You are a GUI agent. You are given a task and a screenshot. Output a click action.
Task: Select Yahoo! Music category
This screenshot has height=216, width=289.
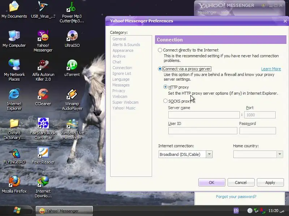pyautogui.click(x=124, y=108)
